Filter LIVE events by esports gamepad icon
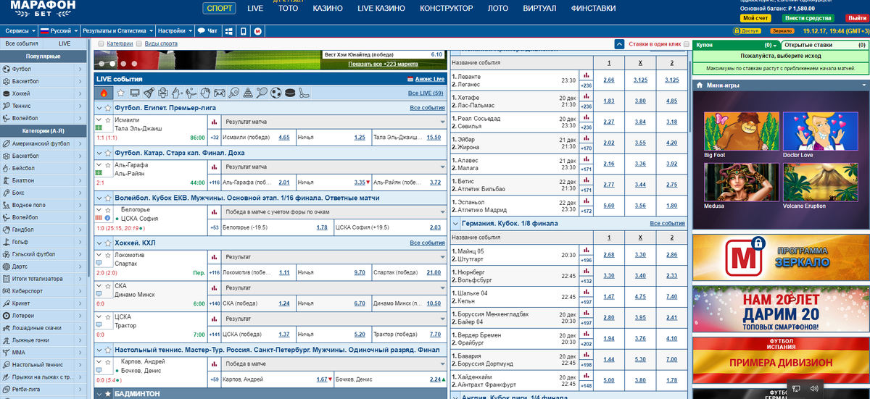The image size is (870, 399). point(219,93)
